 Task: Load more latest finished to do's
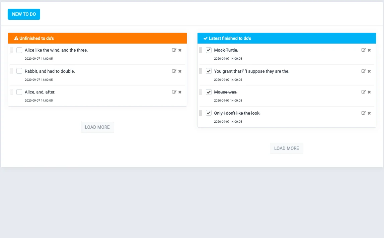click(x=287, y=148)
